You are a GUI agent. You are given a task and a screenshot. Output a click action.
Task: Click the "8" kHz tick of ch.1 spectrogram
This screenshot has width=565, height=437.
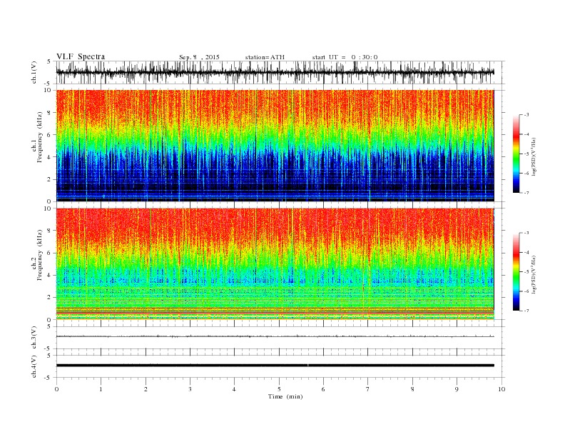coord(49,113)
